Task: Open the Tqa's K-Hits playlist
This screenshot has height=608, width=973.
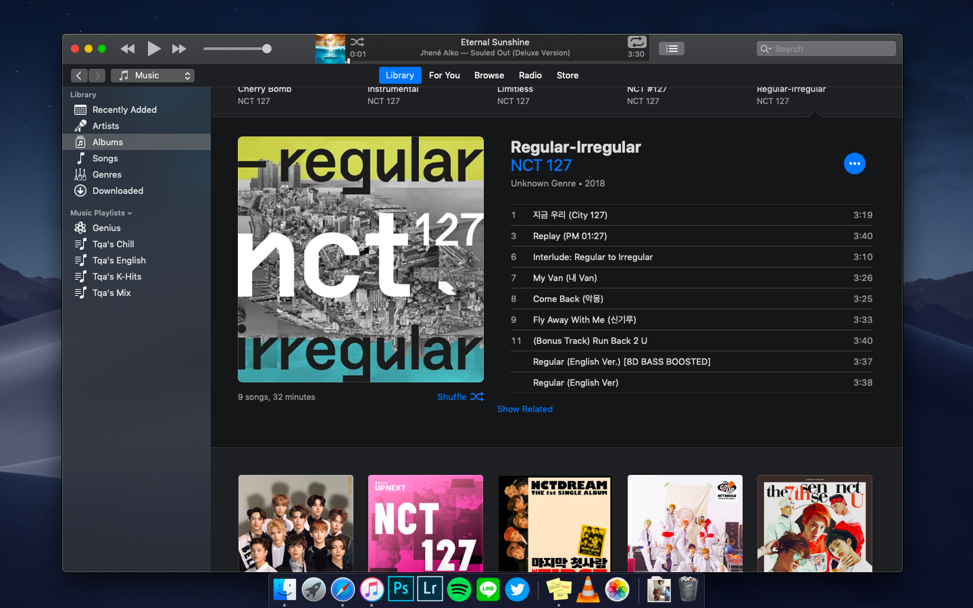Action: (x=136, y=276)
